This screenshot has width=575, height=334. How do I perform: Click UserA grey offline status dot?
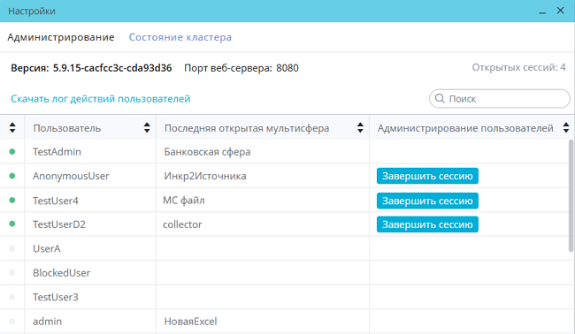point(12,248)
